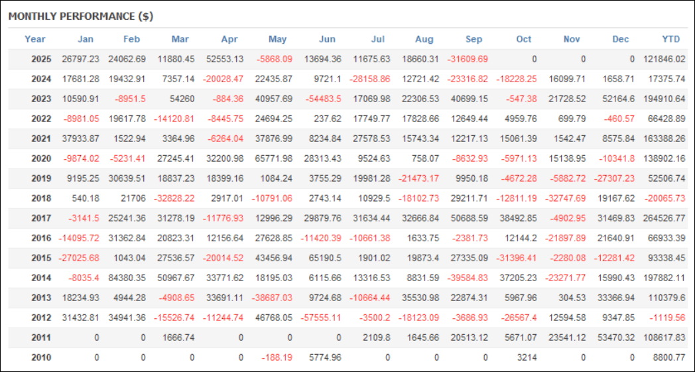Click 2025 YTD value 121846.02
Image resolution: width=695 pixels, height=372 pixels.
[x=664, y=59]
